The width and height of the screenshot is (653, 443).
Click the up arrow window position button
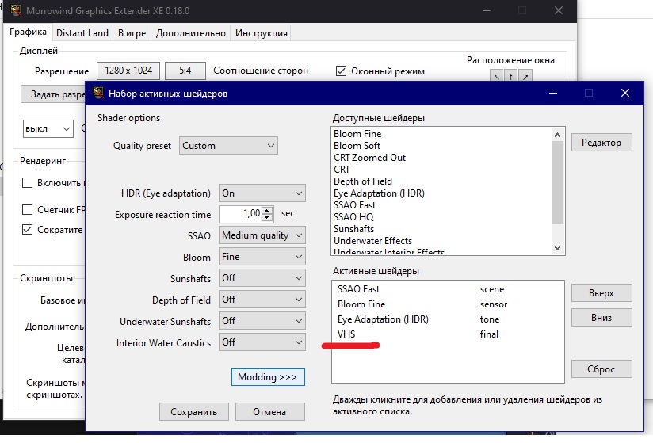(x=510, y=76)
